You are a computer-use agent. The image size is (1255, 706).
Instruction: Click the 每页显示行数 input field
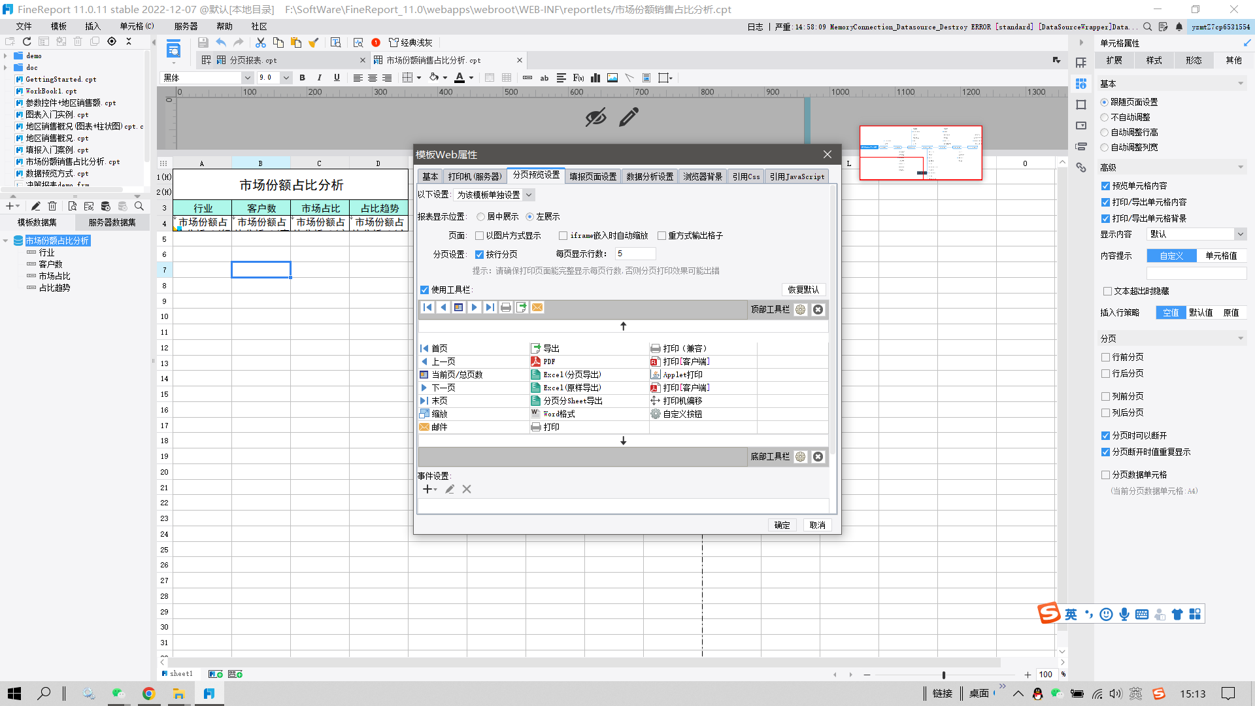pyautogui.click(x=634, y=254)
